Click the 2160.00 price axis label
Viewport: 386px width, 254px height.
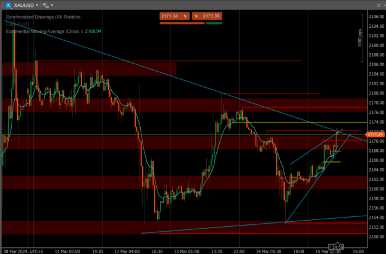point(376,189)
